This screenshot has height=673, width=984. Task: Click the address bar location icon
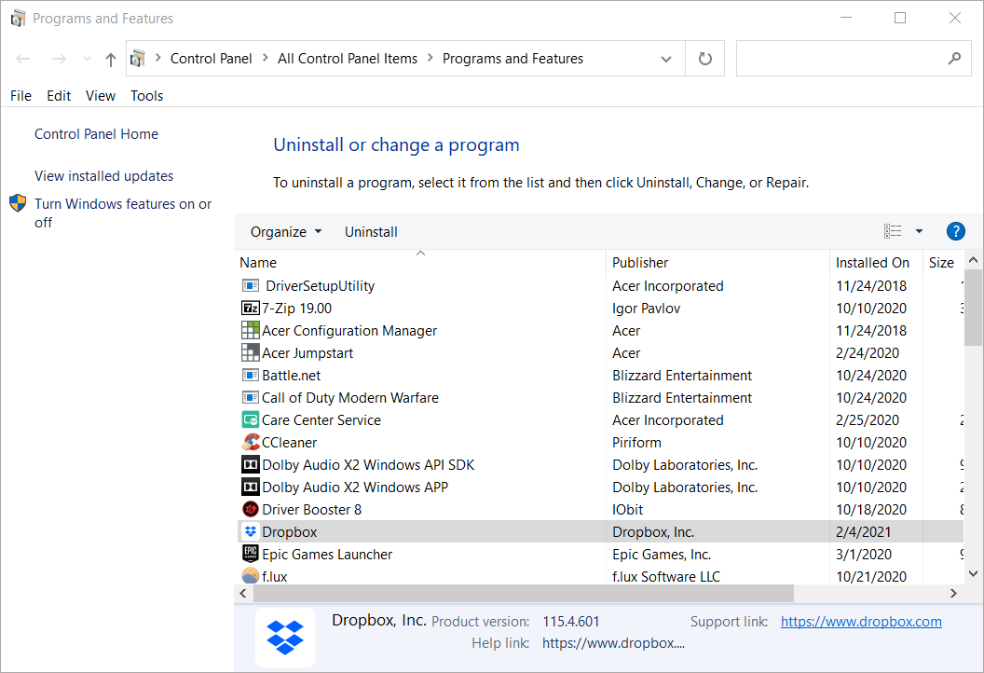click(137, 59)
